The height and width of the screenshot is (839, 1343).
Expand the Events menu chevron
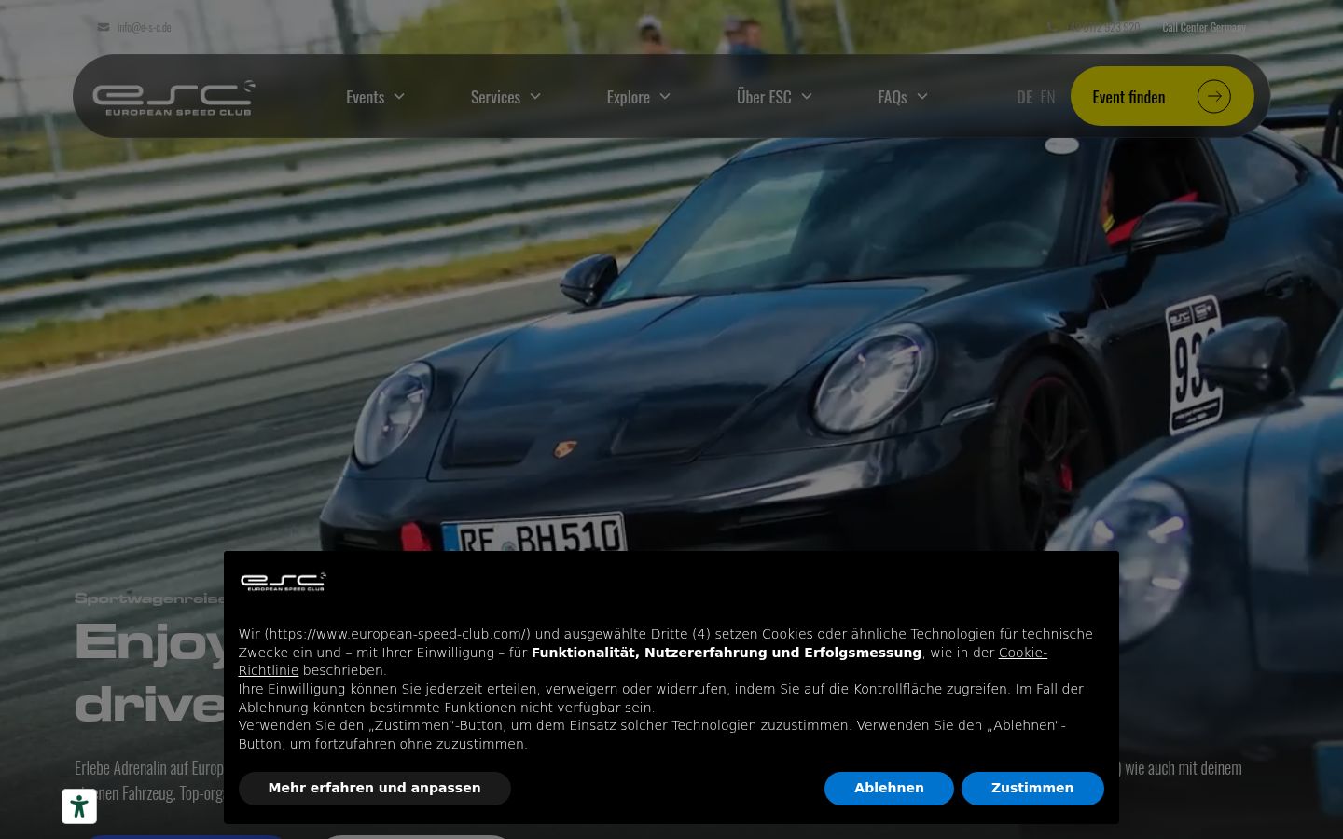[399, 96]
